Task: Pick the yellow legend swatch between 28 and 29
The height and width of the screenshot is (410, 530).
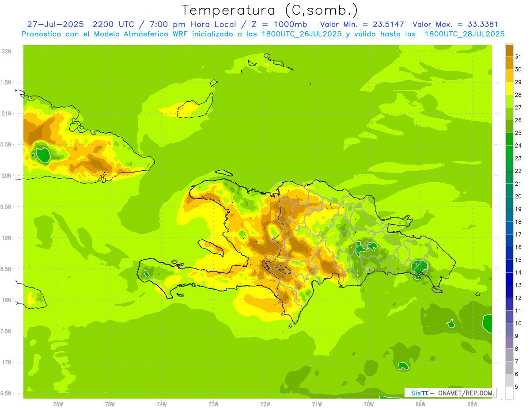Action: click(509, 88)
